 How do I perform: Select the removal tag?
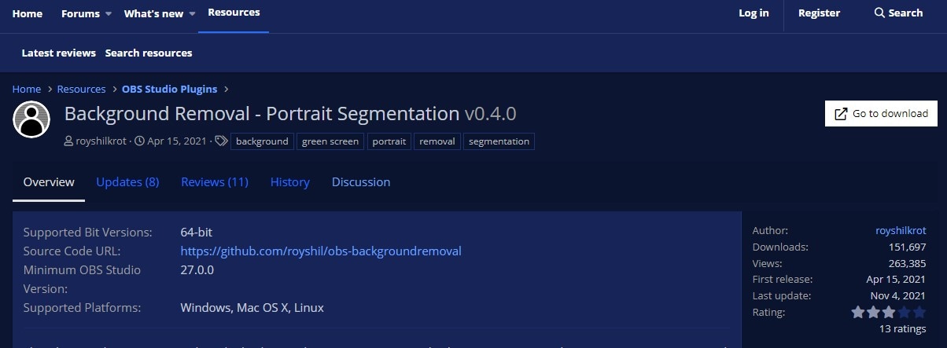(437, 141)
